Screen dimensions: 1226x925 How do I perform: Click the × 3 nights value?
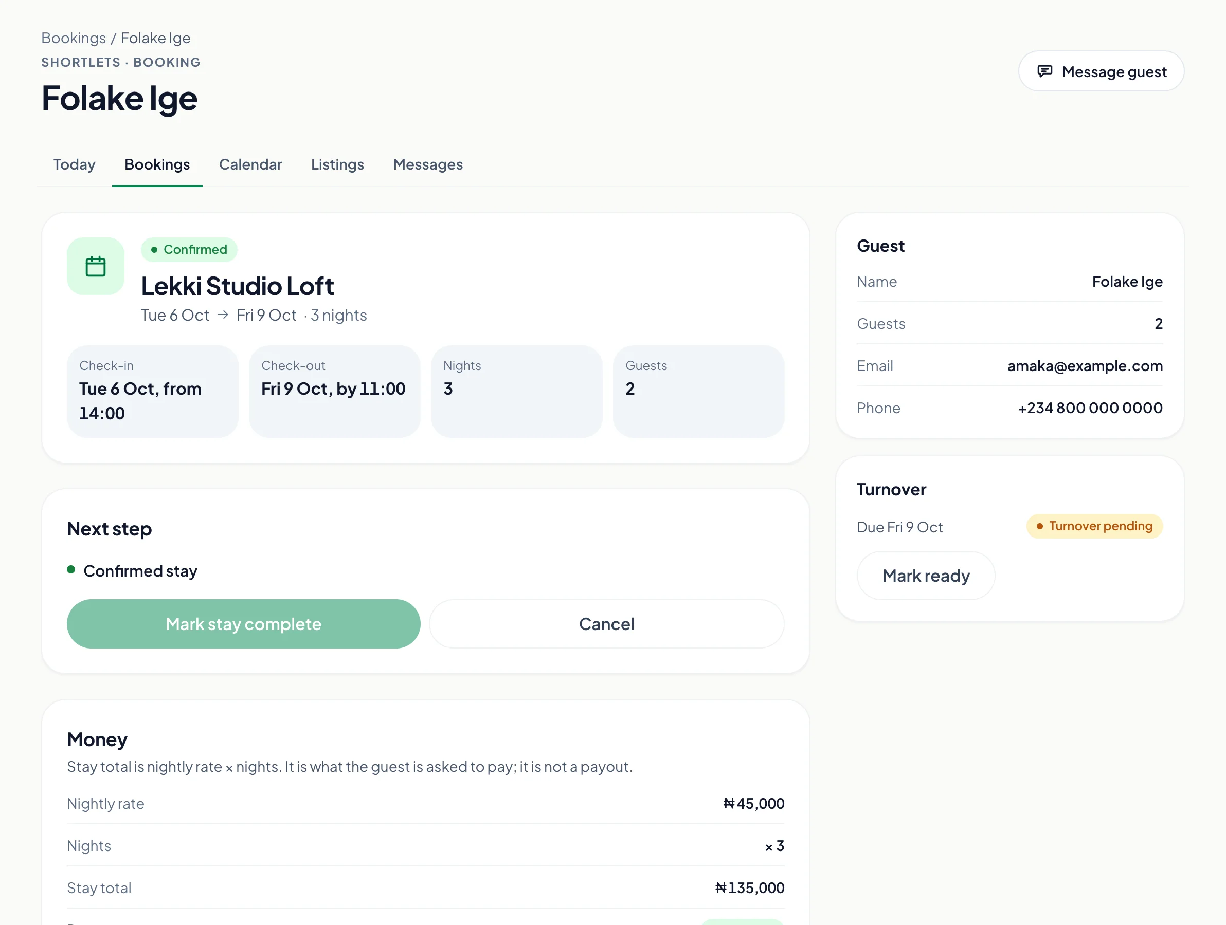pyautogui.click(x=774, y=846)
